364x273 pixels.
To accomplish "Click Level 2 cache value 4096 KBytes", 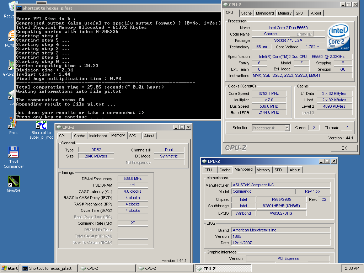I will (334, 106).
